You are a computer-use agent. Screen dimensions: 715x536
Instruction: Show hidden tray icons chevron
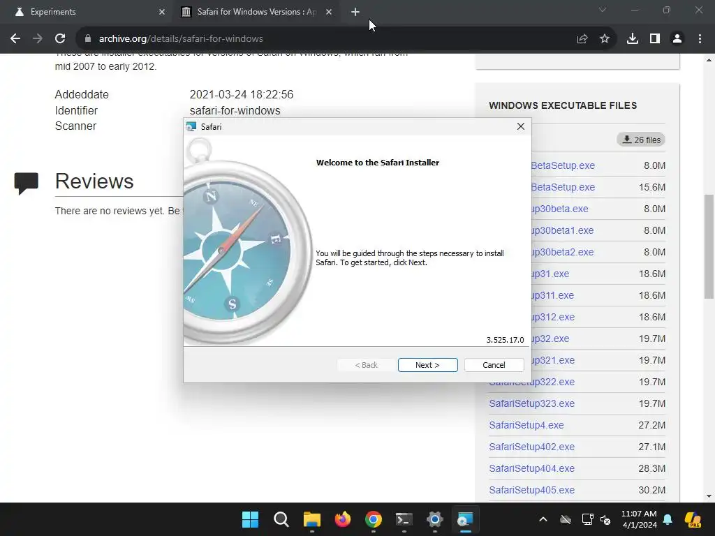point(543,519)
